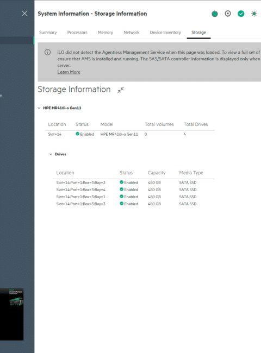The height and width of the screenshot is (353, 261).
Task: Select the HPE MR416i-o Gen11 model cell
Action: point(119,134)
